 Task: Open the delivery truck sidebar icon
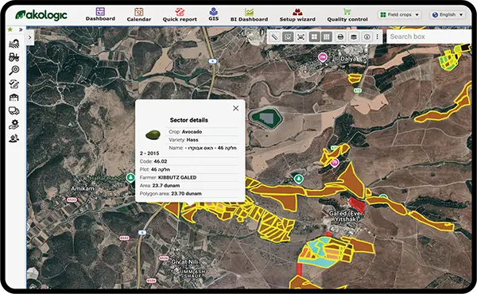click(x=14, y=110)
